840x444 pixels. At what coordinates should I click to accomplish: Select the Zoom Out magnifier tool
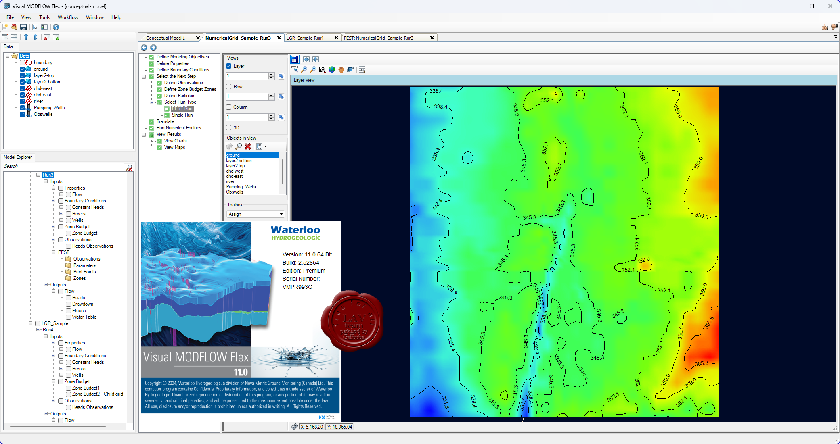pyautogui.click(x=313, y=69)
